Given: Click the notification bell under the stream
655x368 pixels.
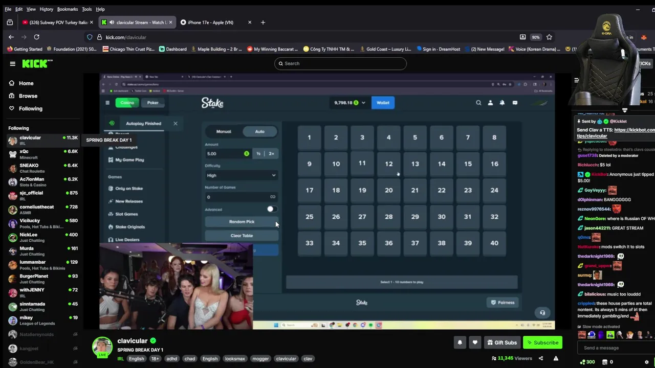Looking at the screenshot, I should 460,342.
